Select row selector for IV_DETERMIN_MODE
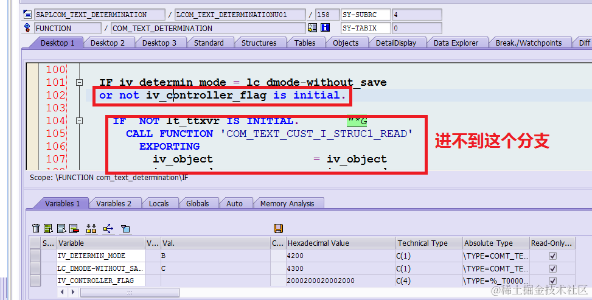The image size is (592, 300). pyautogui.click(x=35, y=256)
